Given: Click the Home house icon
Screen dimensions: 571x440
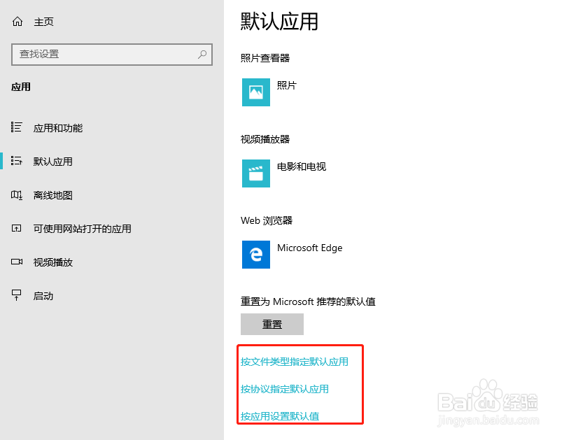Looking at the screenshot, I should (x=17, y=22).
